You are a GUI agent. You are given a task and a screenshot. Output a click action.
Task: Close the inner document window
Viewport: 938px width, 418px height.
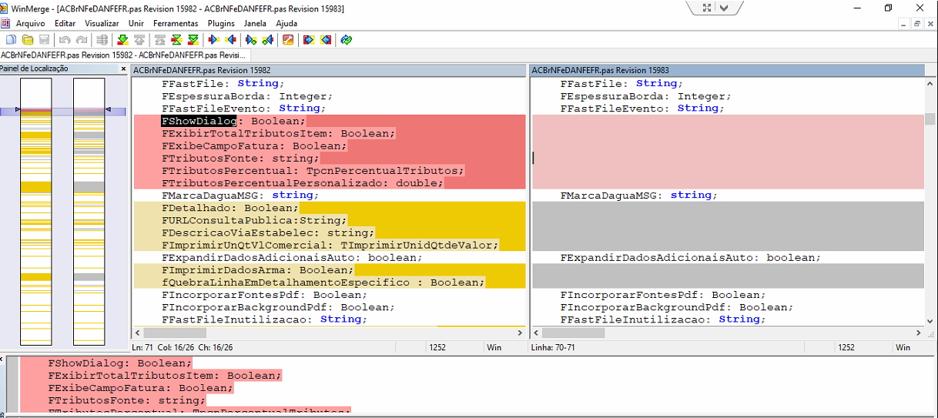pos(930,24)
